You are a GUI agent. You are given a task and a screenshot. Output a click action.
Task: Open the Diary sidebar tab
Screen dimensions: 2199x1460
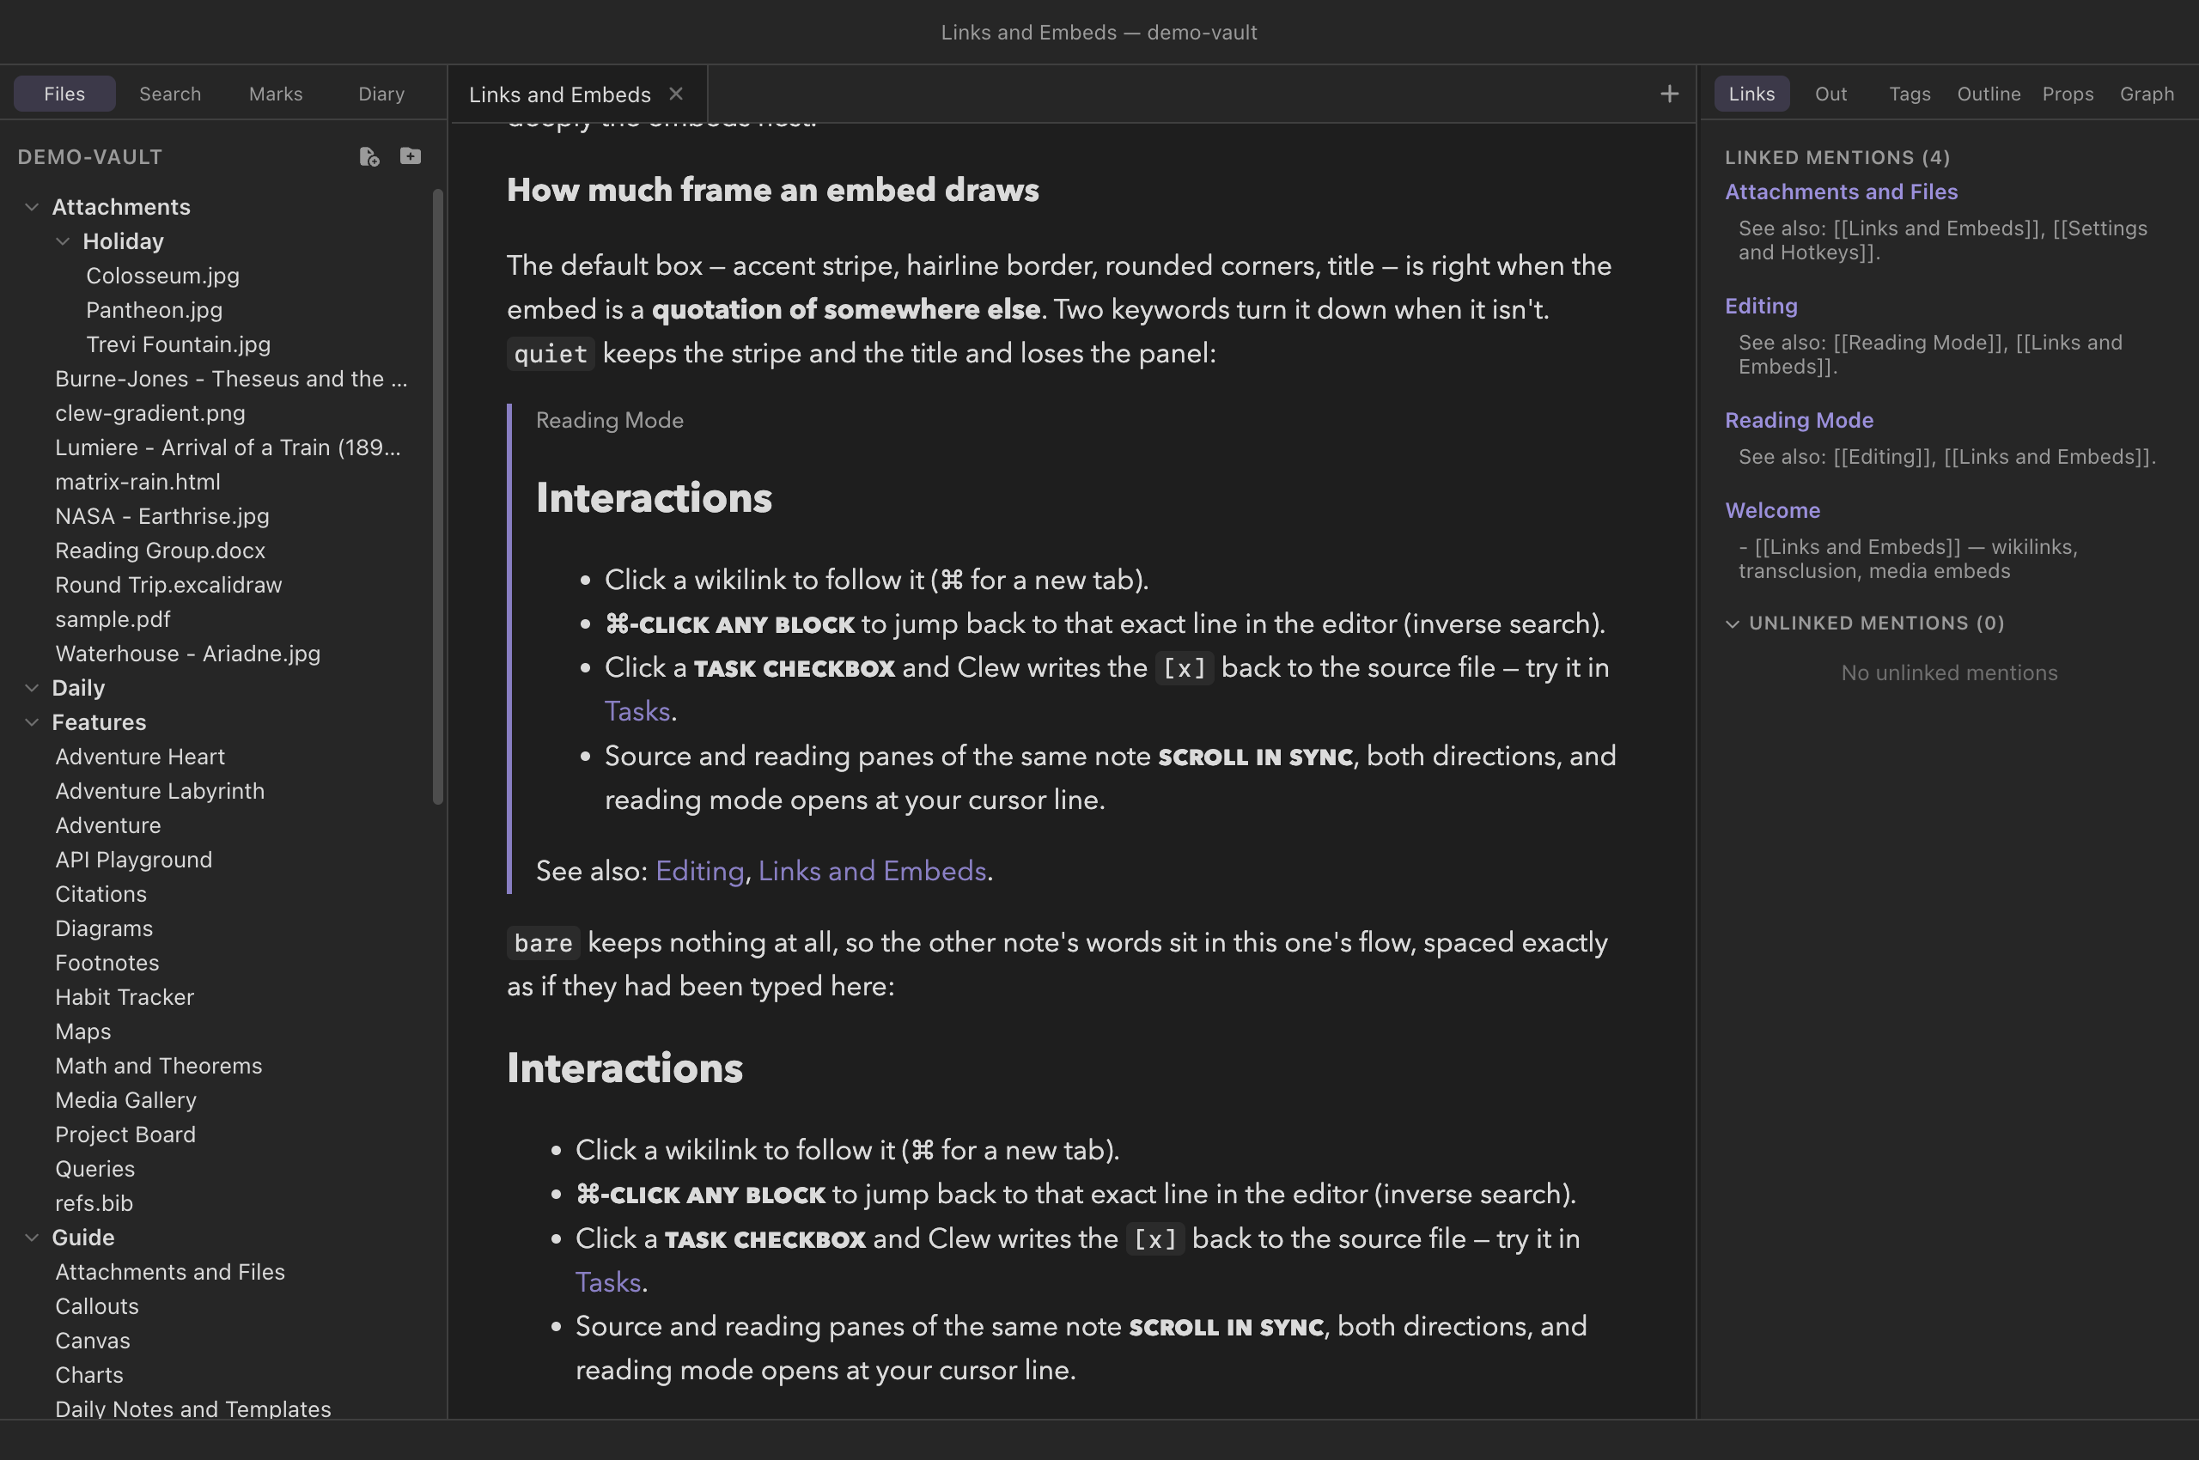[382, 94]
